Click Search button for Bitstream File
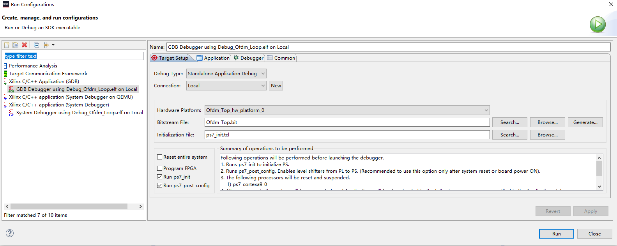 (x=510, y=122)
